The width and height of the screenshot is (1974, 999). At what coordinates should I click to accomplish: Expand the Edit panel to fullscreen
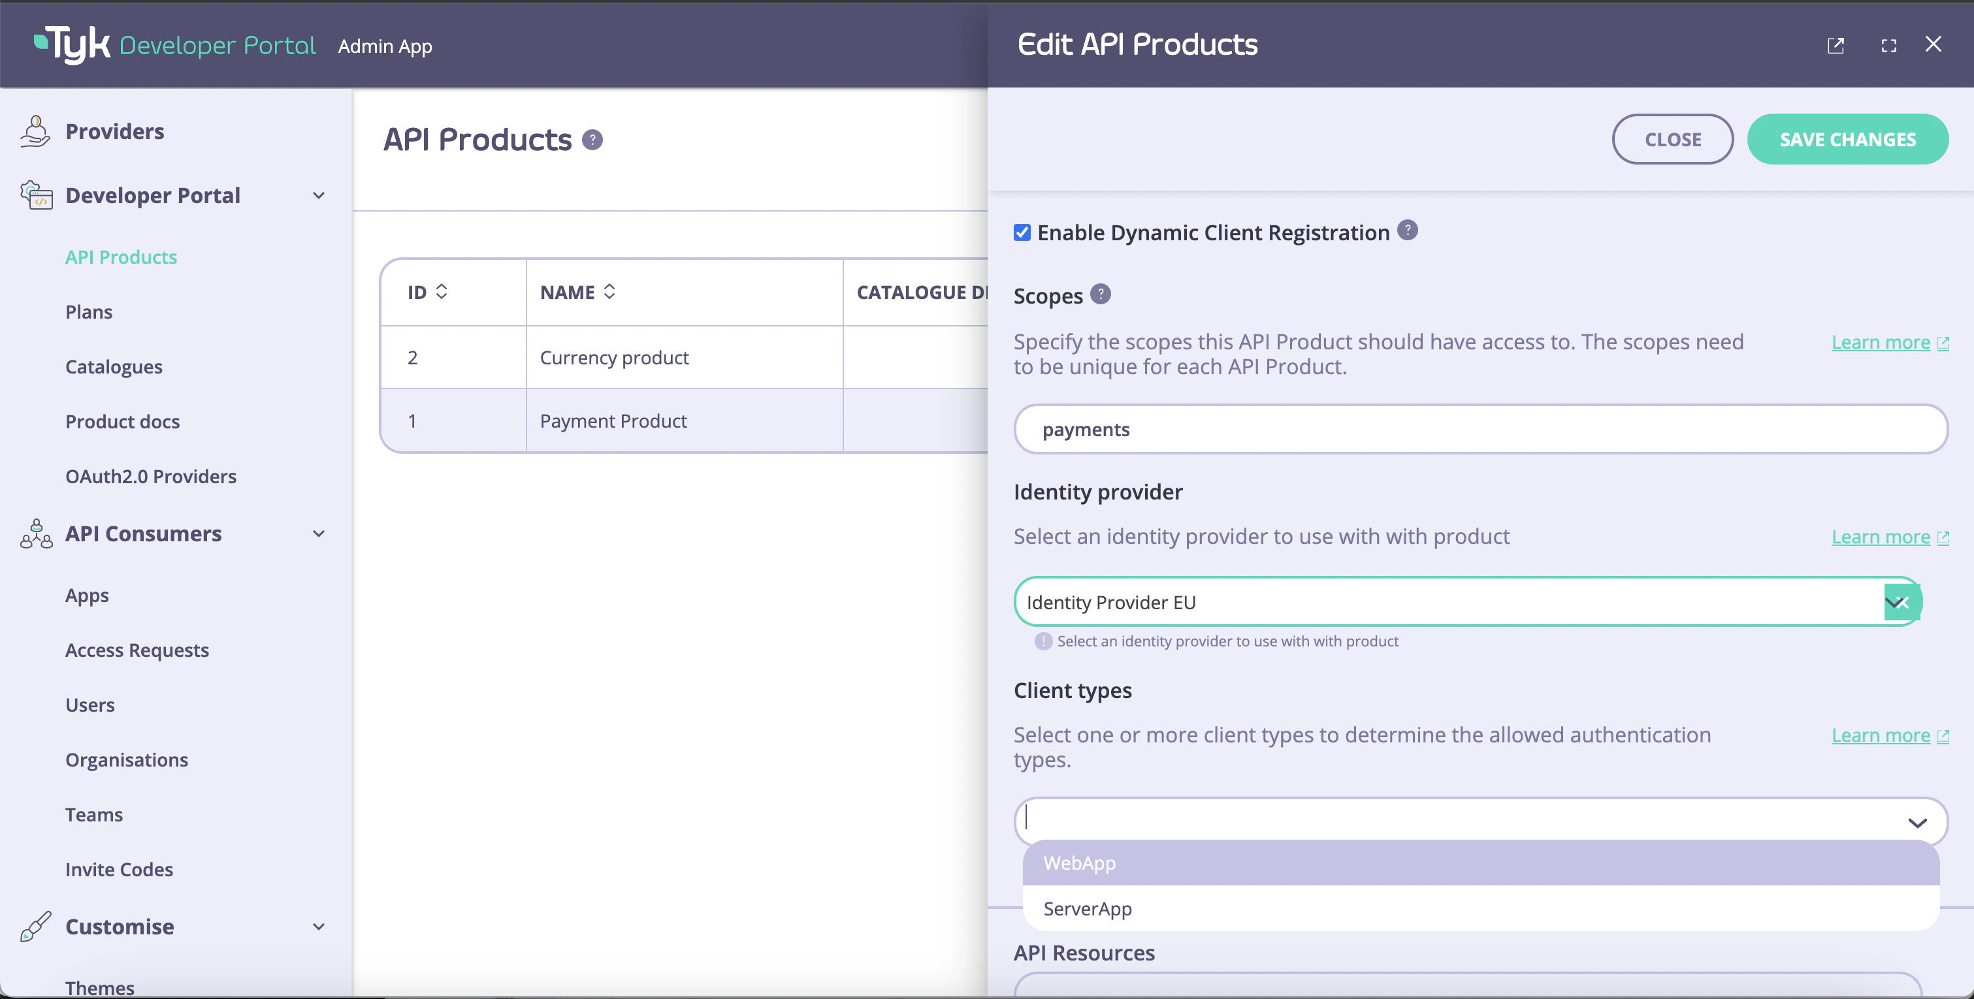(1888, 45)
